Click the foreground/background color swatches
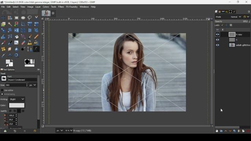The height and width of the screenshot is (141, 251). pos(9,63)
